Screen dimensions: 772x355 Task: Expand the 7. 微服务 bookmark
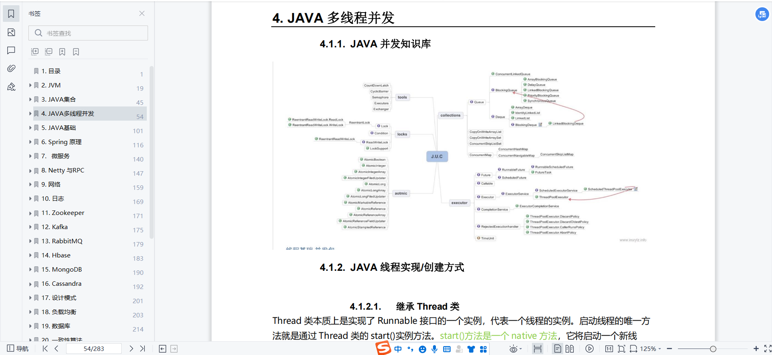click(30, 156)
